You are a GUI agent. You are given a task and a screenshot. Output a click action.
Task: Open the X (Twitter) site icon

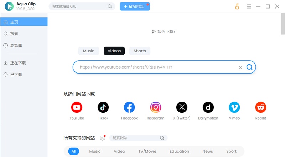click(x=182, y=107)
